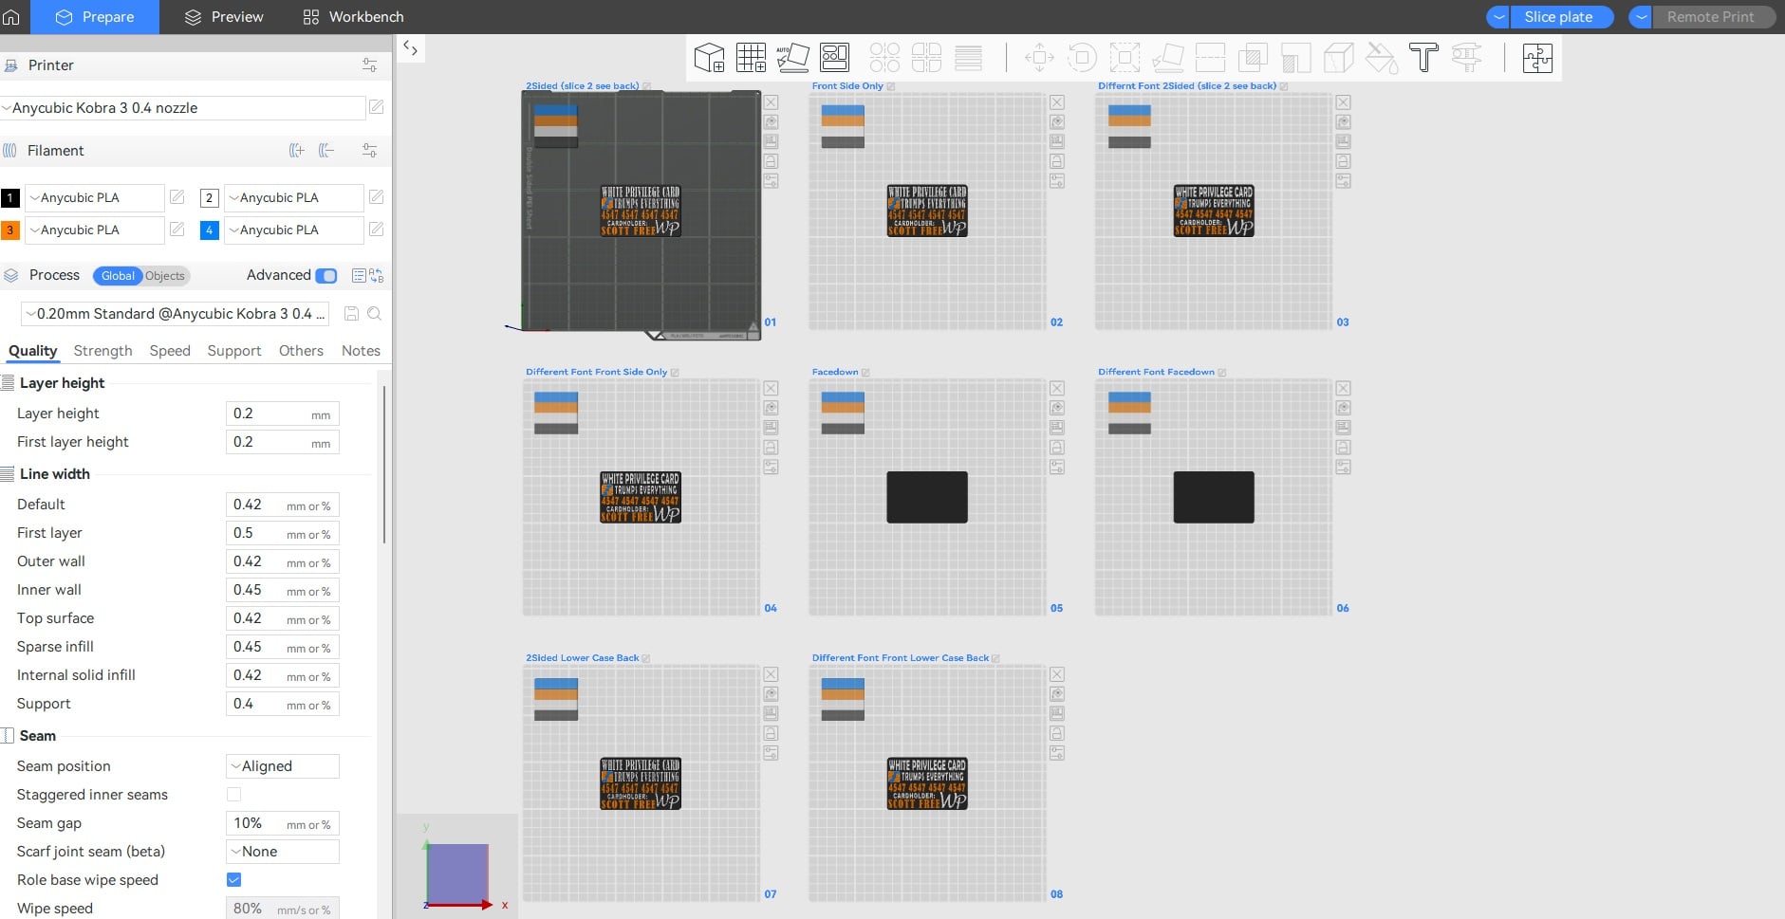Open the 0.20mm Standard process preset dropdown

tap(177, 314)
